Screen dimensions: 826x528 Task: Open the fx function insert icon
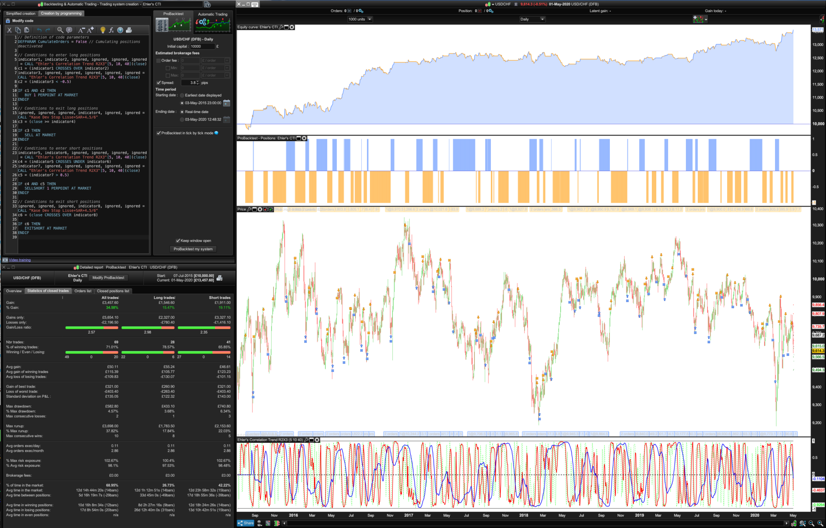pos(111,30)
